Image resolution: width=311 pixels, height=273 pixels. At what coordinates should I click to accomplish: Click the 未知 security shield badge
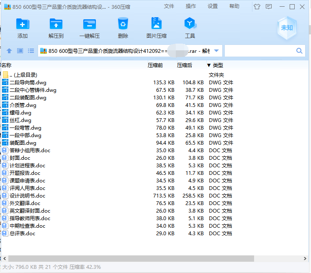click(287, 28)
